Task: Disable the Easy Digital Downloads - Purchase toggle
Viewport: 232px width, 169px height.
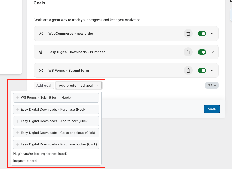Action: pos(202,52)
